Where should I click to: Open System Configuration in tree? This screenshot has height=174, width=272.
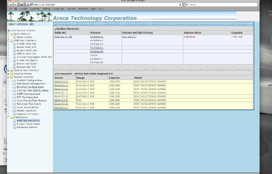(x=29, y=80)
